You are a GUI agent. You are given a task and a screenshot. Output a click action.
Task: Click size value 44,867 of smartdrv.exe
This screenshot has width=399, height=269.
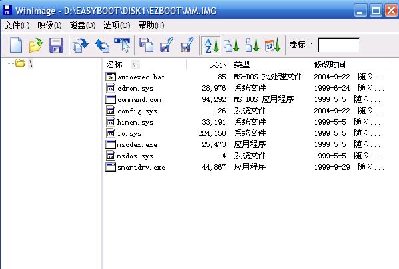214,167
